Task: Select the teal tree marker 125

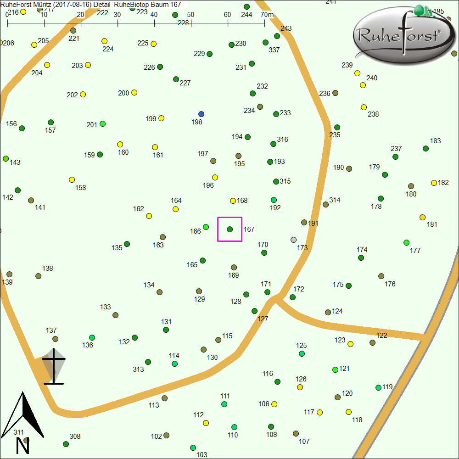Action: tap(302, 353)
